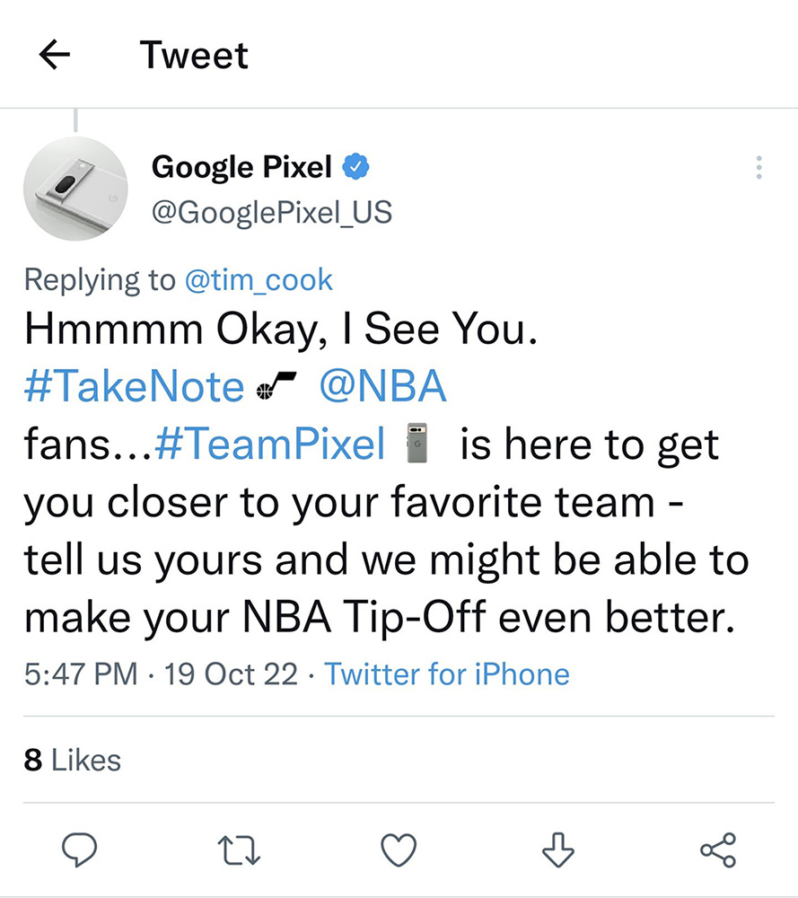The image size is (798, 898).
Task: Click the blue verified badge
Action: (355, 166)
